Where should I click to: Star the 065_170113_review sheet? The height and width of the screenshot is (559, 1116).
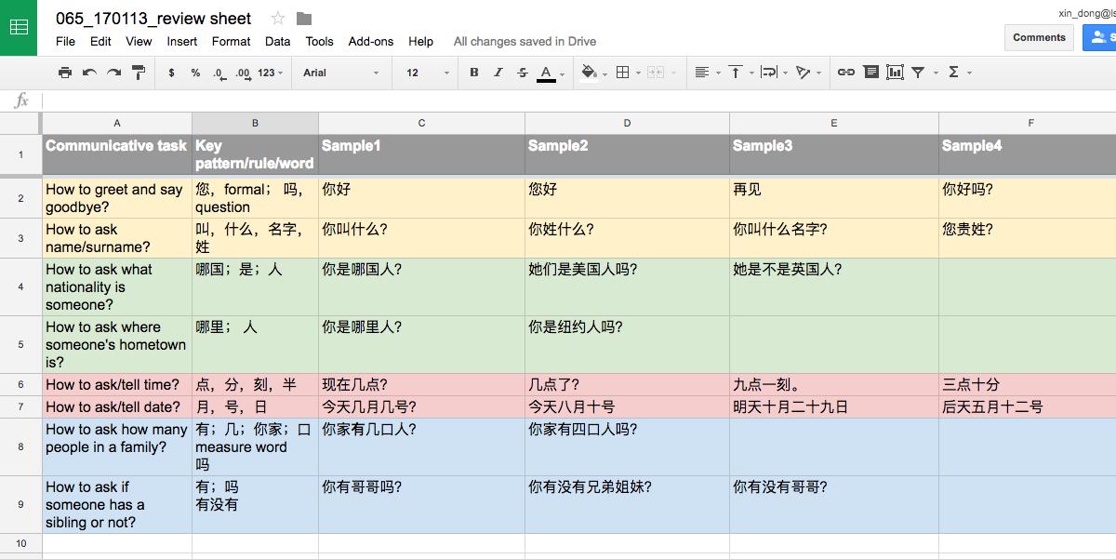[x=274, y=17]
